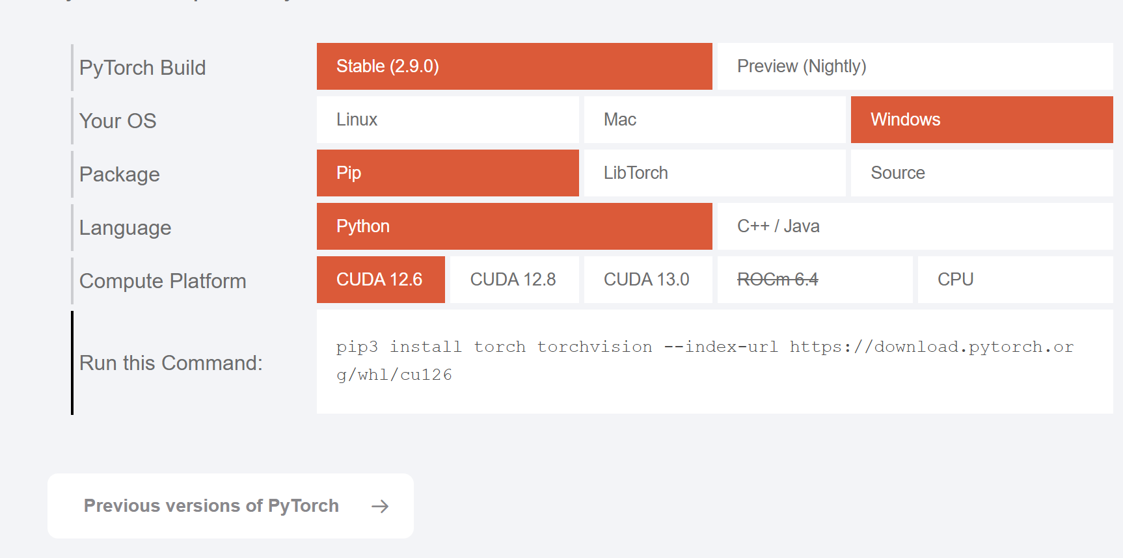Switch language to C++ / Java

[x=915, y=226]
